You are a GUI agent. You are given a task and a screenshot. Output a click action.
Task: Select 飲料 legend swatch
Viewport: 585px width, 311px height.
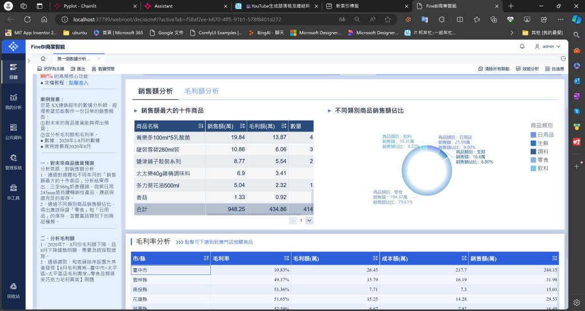point(533,169)
